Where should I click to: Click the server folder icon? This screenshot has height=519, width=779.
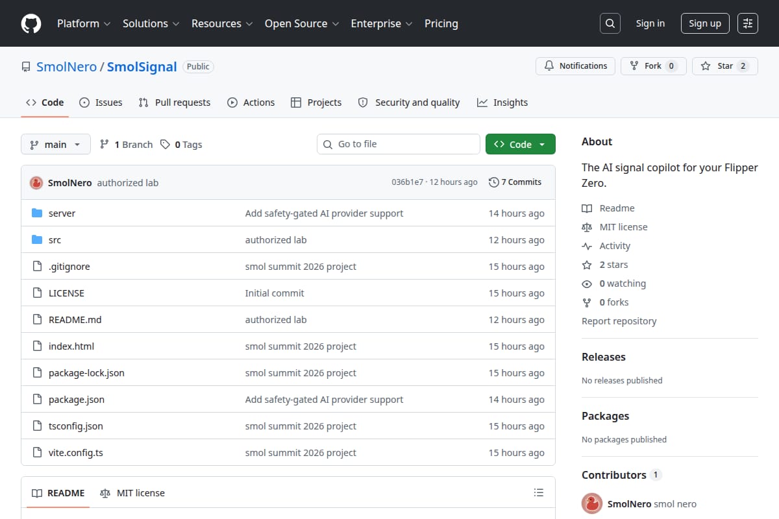pos(37,213)
